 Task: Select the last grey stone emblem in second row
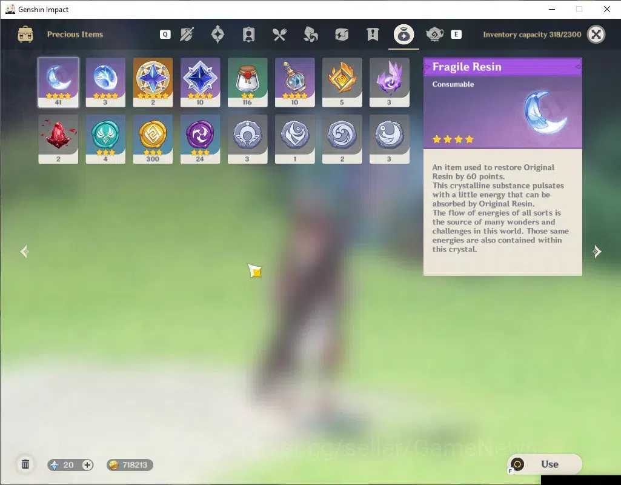click(390, 139)
